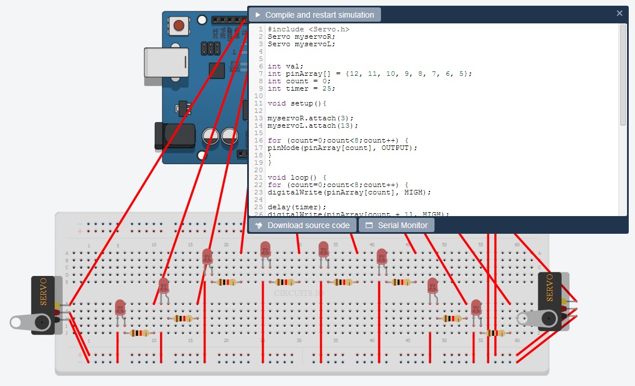Open the Serial Monitor
The width and height of the screenshot is (635, 386).
pyautogui.click(x=397, y=225)
